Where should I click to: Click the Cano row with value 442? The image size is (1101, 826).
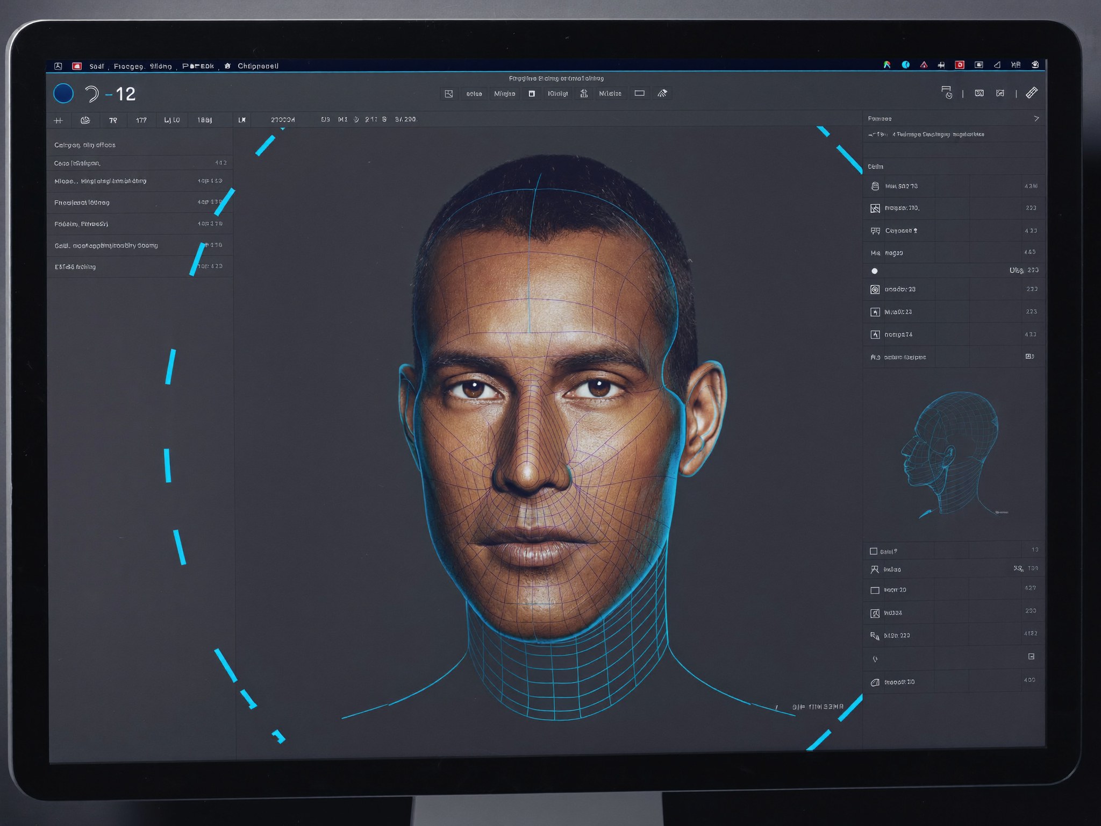(140, 163)
